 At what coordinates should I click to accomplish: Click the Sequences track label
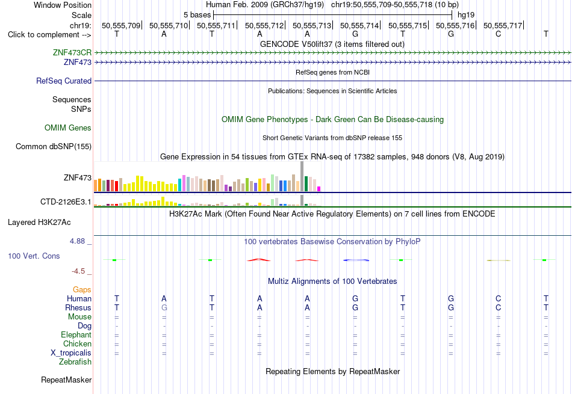(x=72, y=99)
